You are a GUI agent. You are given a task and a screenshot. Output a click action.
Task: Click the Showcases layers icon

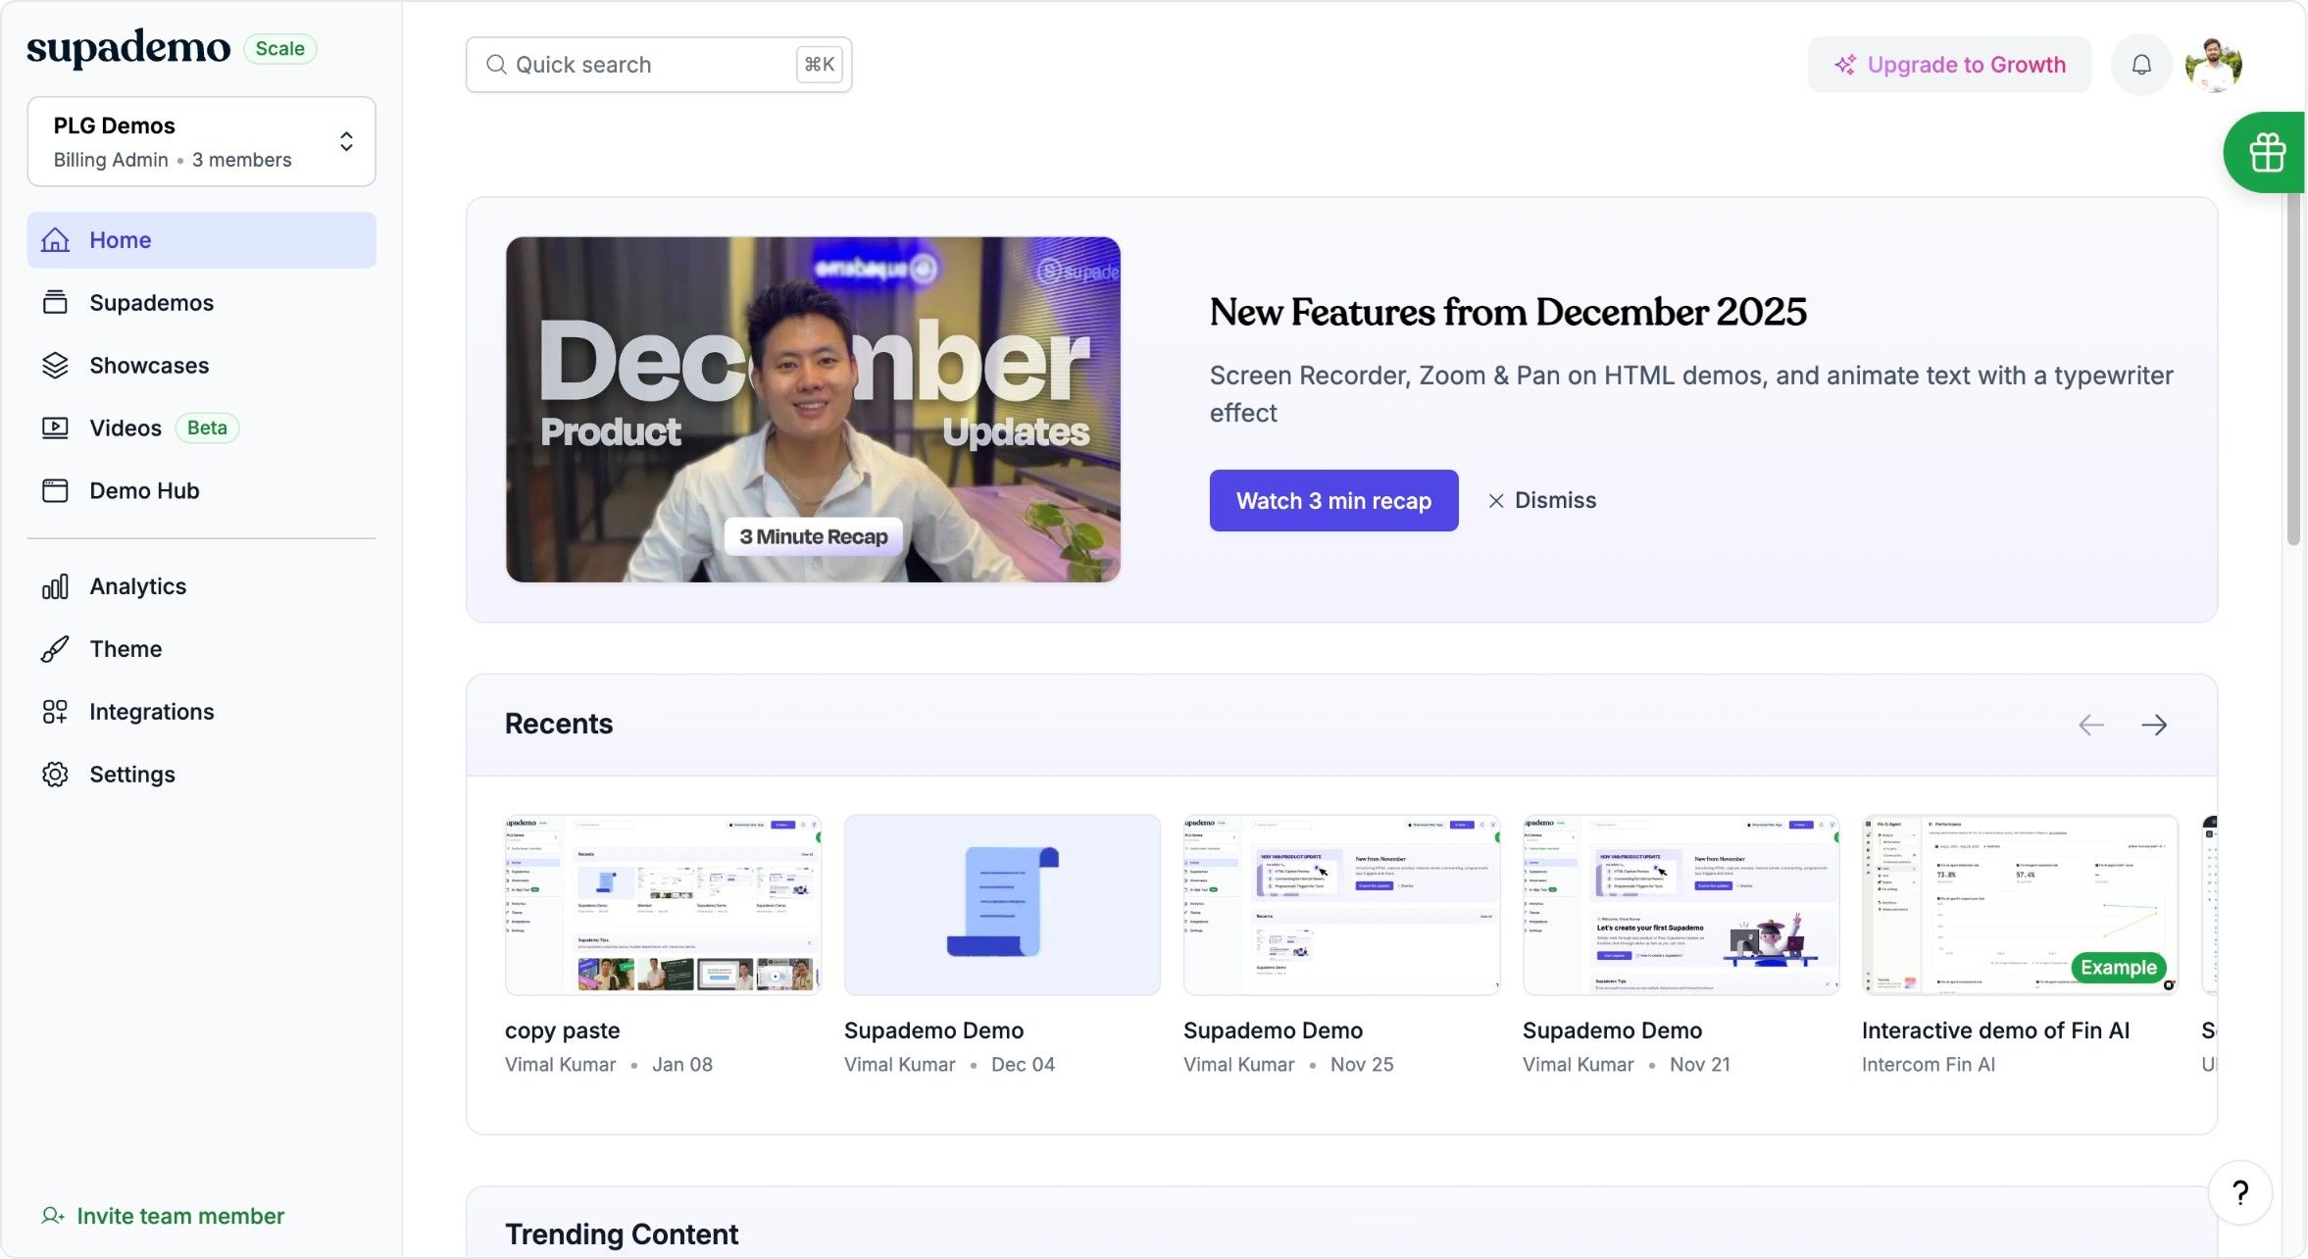[x=55, y=366]
